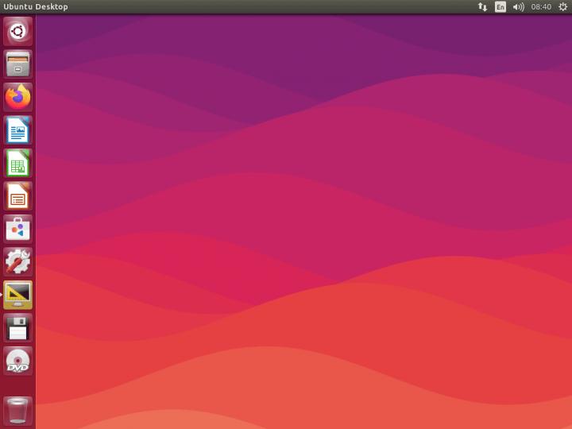Open the DVD disc in launcher
572x429 pixels.
pos(17,361)
